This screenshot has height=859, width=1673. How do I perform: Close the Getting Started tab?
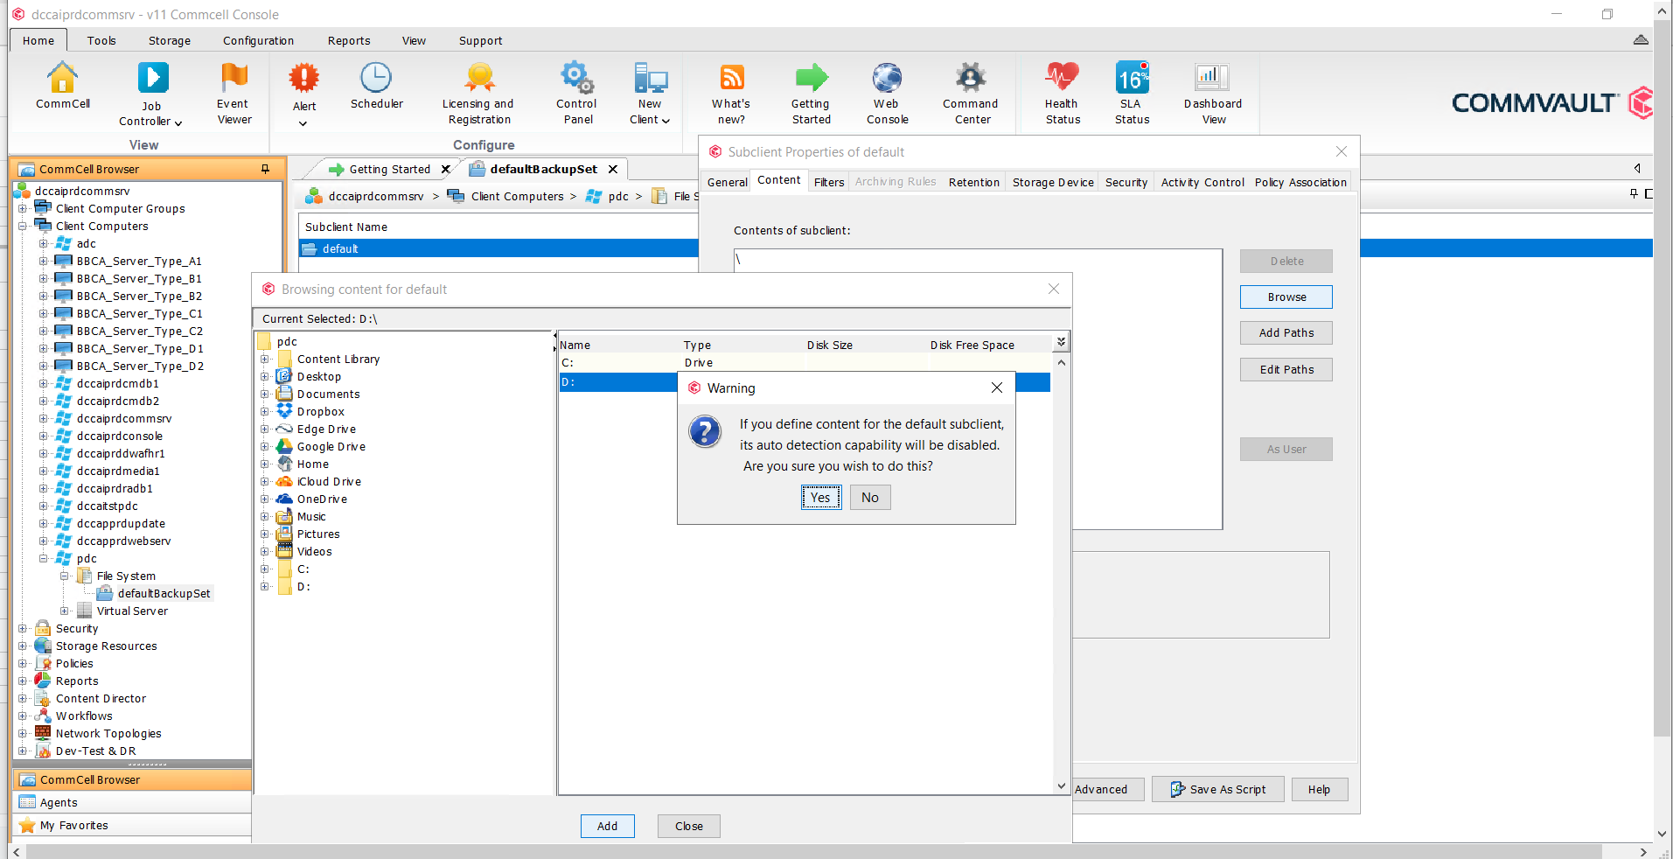tap(446, 170)
